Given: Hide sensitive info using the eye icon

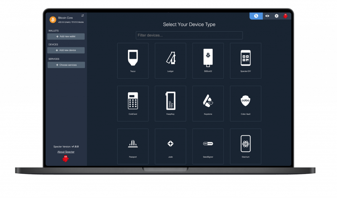Looking at the screenshot, I should [267, 15].
